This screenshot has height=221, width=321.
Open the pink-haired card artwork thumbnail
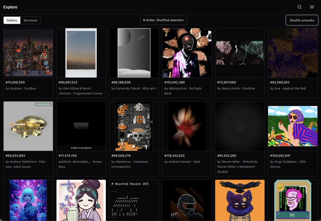click(293, 200)
